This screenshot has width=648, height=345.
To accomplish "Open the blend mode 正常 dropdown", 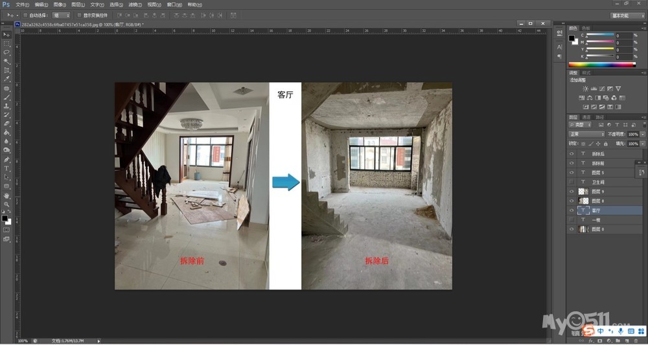I will [x=586, y=134].
